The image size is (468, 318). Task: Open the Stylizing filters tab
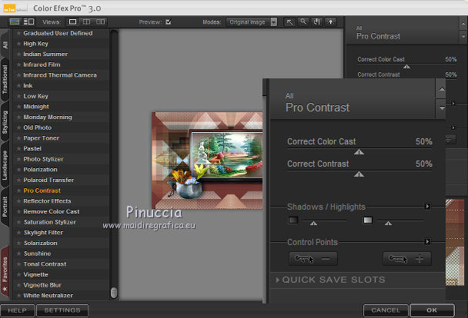pyautogui.click(x=5, y=122)
